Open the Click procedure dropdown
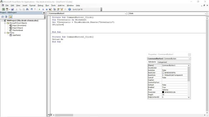 click(x=205, y=14)
